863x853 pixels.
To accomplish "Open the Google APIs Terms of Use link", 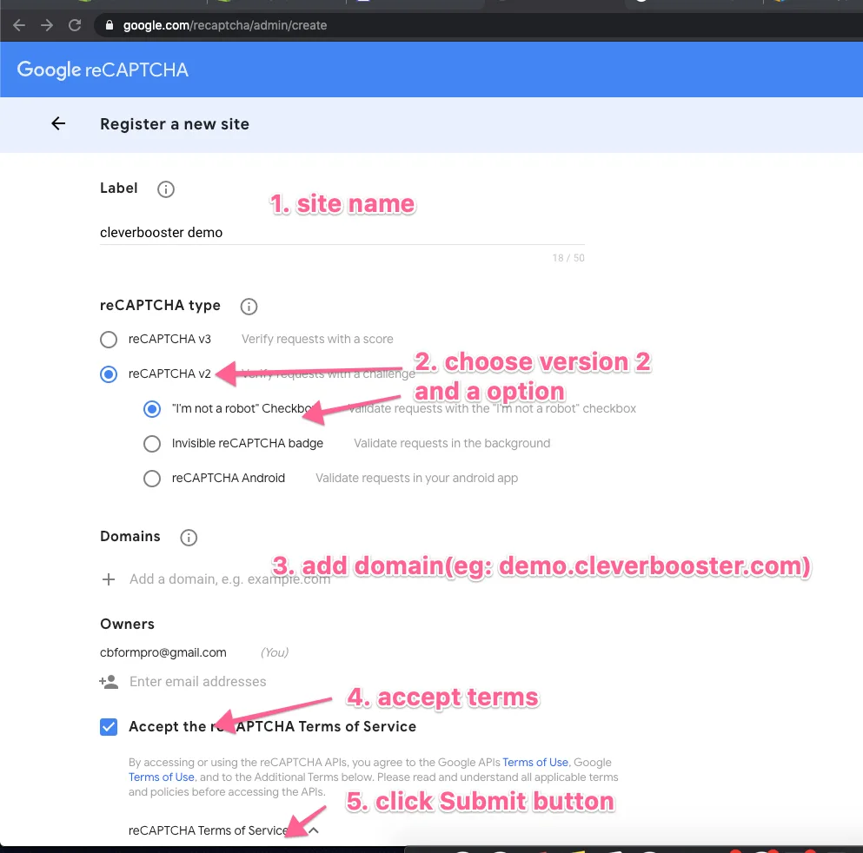I will (x=535, y=763).
